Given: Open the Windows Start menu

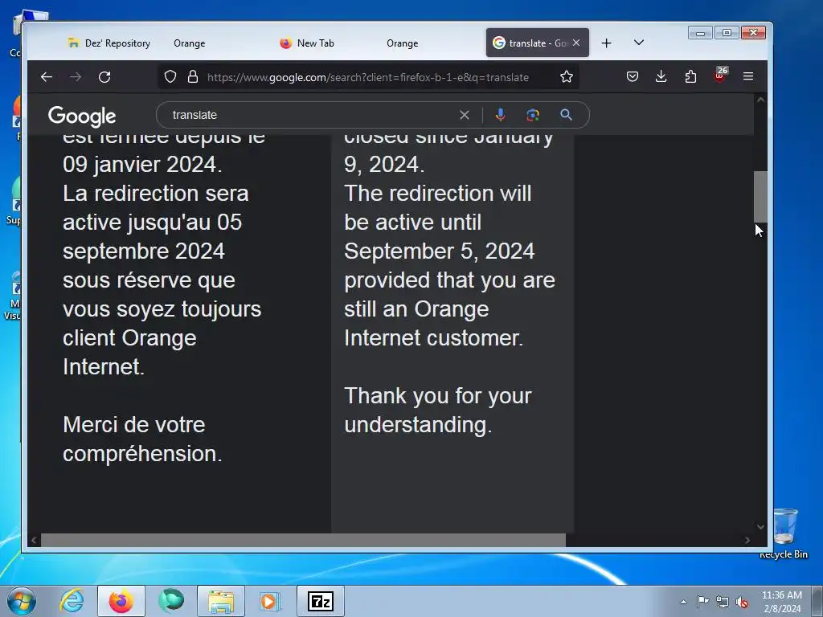Looking at the screenshot, I should [22, 601].
